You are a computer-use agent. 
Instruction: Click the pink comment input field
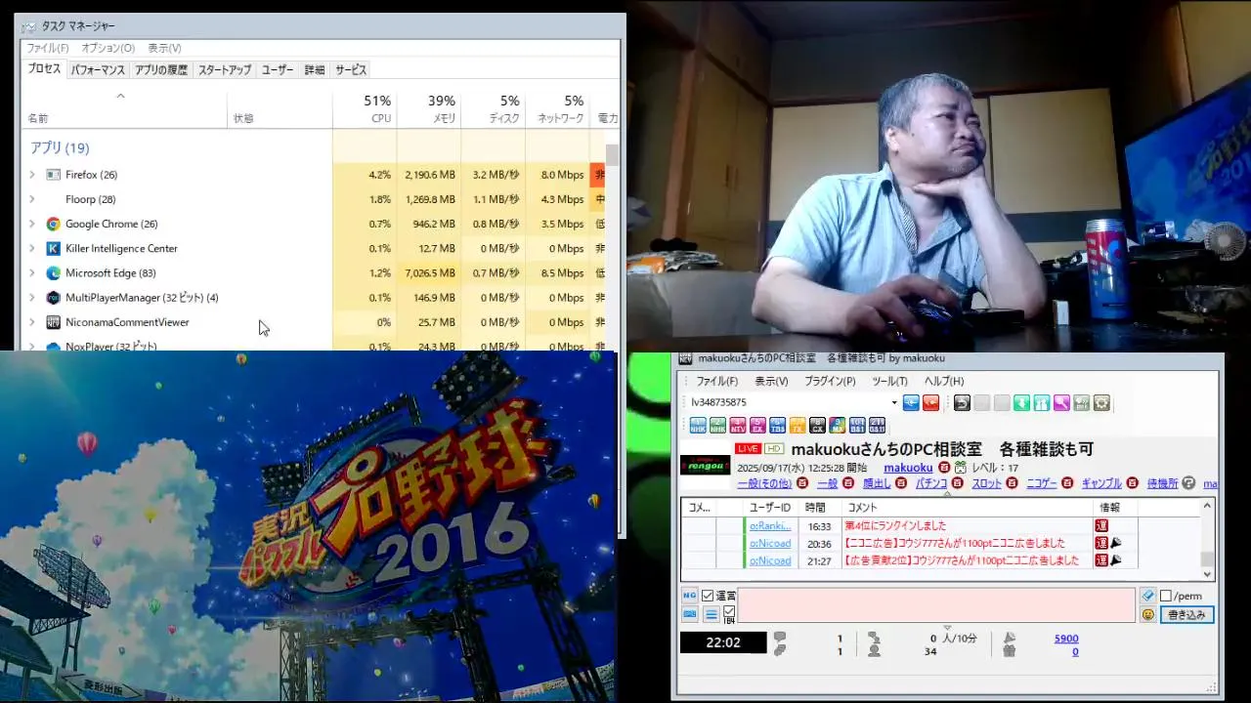pyautogui.click(x=935, y=605)
